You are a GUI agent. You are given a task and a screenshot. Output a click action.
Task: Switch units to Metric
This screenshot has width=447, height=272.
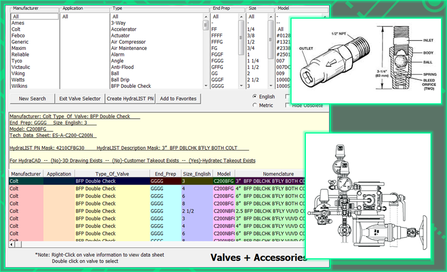tap(255, 105)
